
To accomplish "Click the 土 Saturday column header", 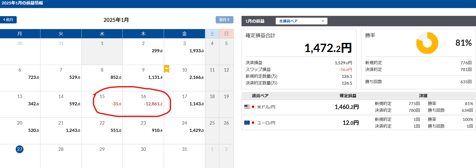I will (212, 34).
